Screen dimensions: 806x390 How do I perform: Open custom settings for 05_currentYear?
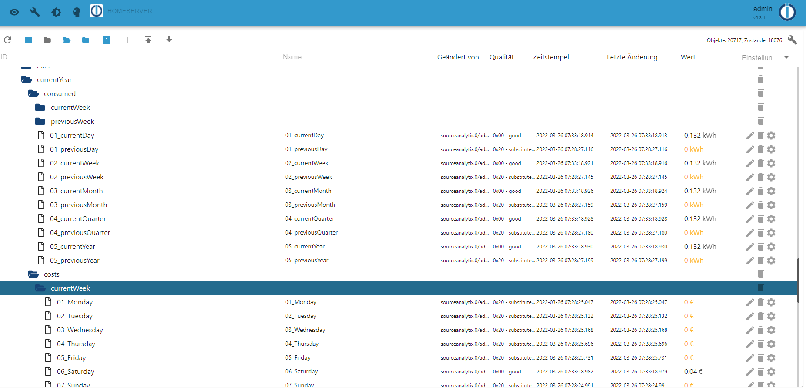[771, 247]
